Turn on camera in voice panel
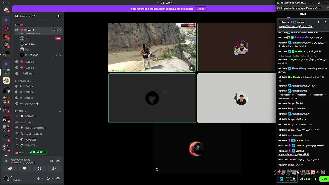This screenshot has width=329, height=185. coord(10,169)
